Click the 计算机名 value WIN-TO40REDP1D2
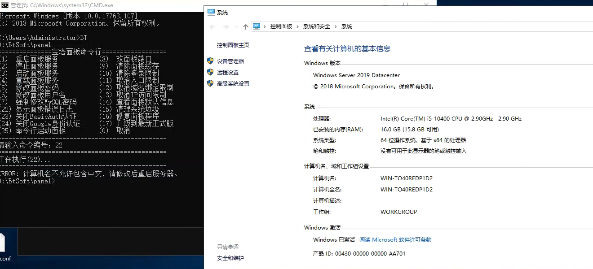The height and width of the screenshot is (269, 593). coord(407,178)
